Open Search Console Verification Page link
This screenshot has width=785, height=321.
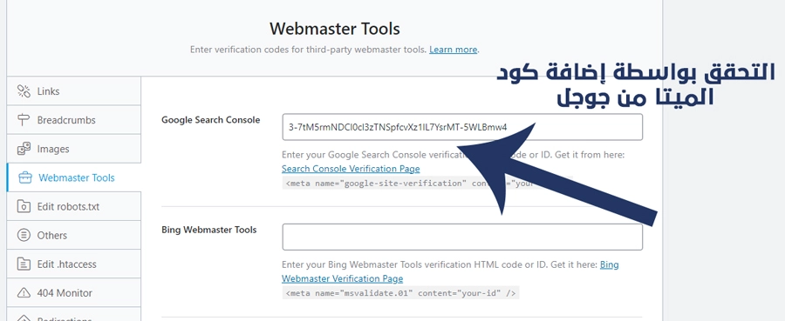(351, 169)
